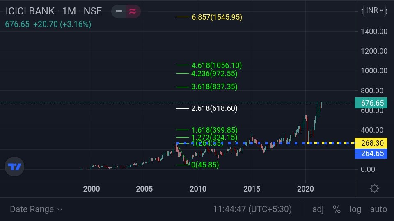Select the 3.618(837.35) Fibonacci level

coord(214,87)
